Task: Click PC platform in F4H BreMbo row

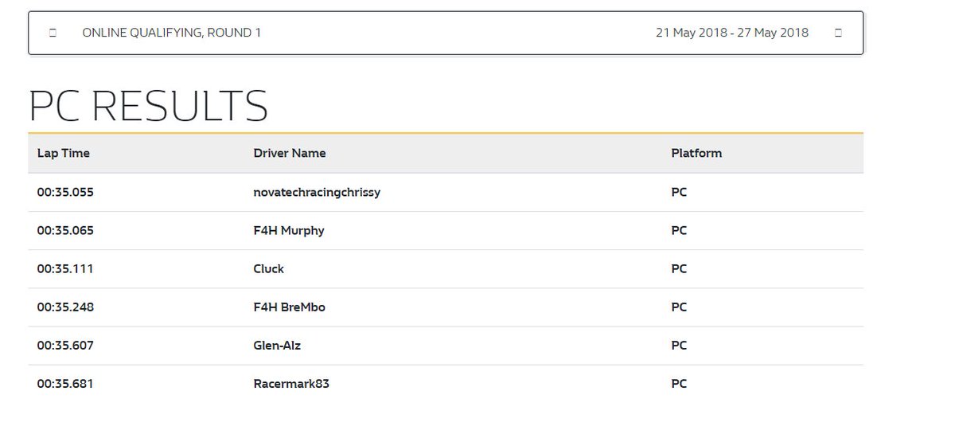Action: tap(679, 307)
